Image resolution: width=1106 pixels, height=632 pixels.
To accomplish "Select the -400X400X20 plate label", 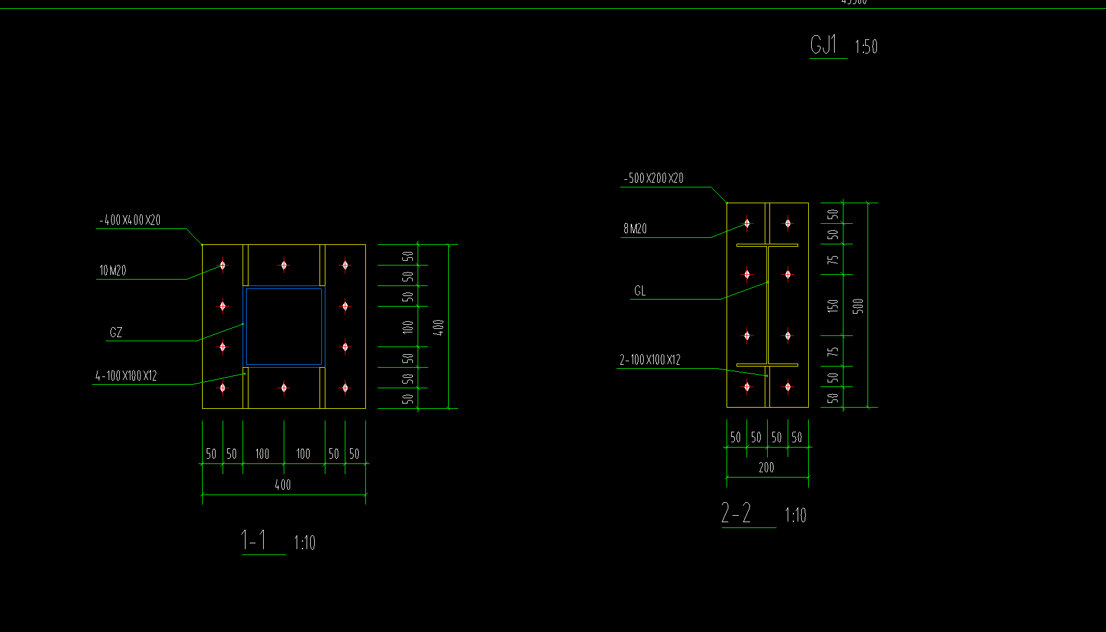I will pyautogui.click(x=130, y=220).
